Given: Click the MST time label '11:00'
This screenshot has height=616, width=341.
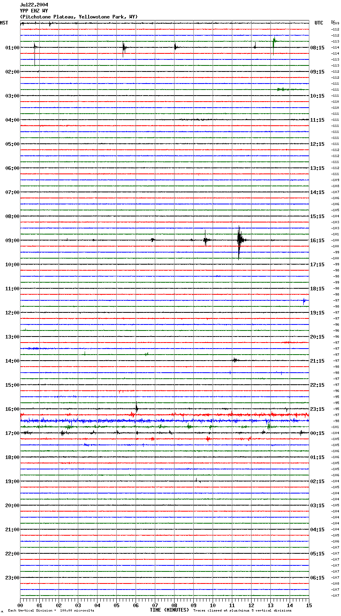Looking at the screenshot, I should coord(12,289).
